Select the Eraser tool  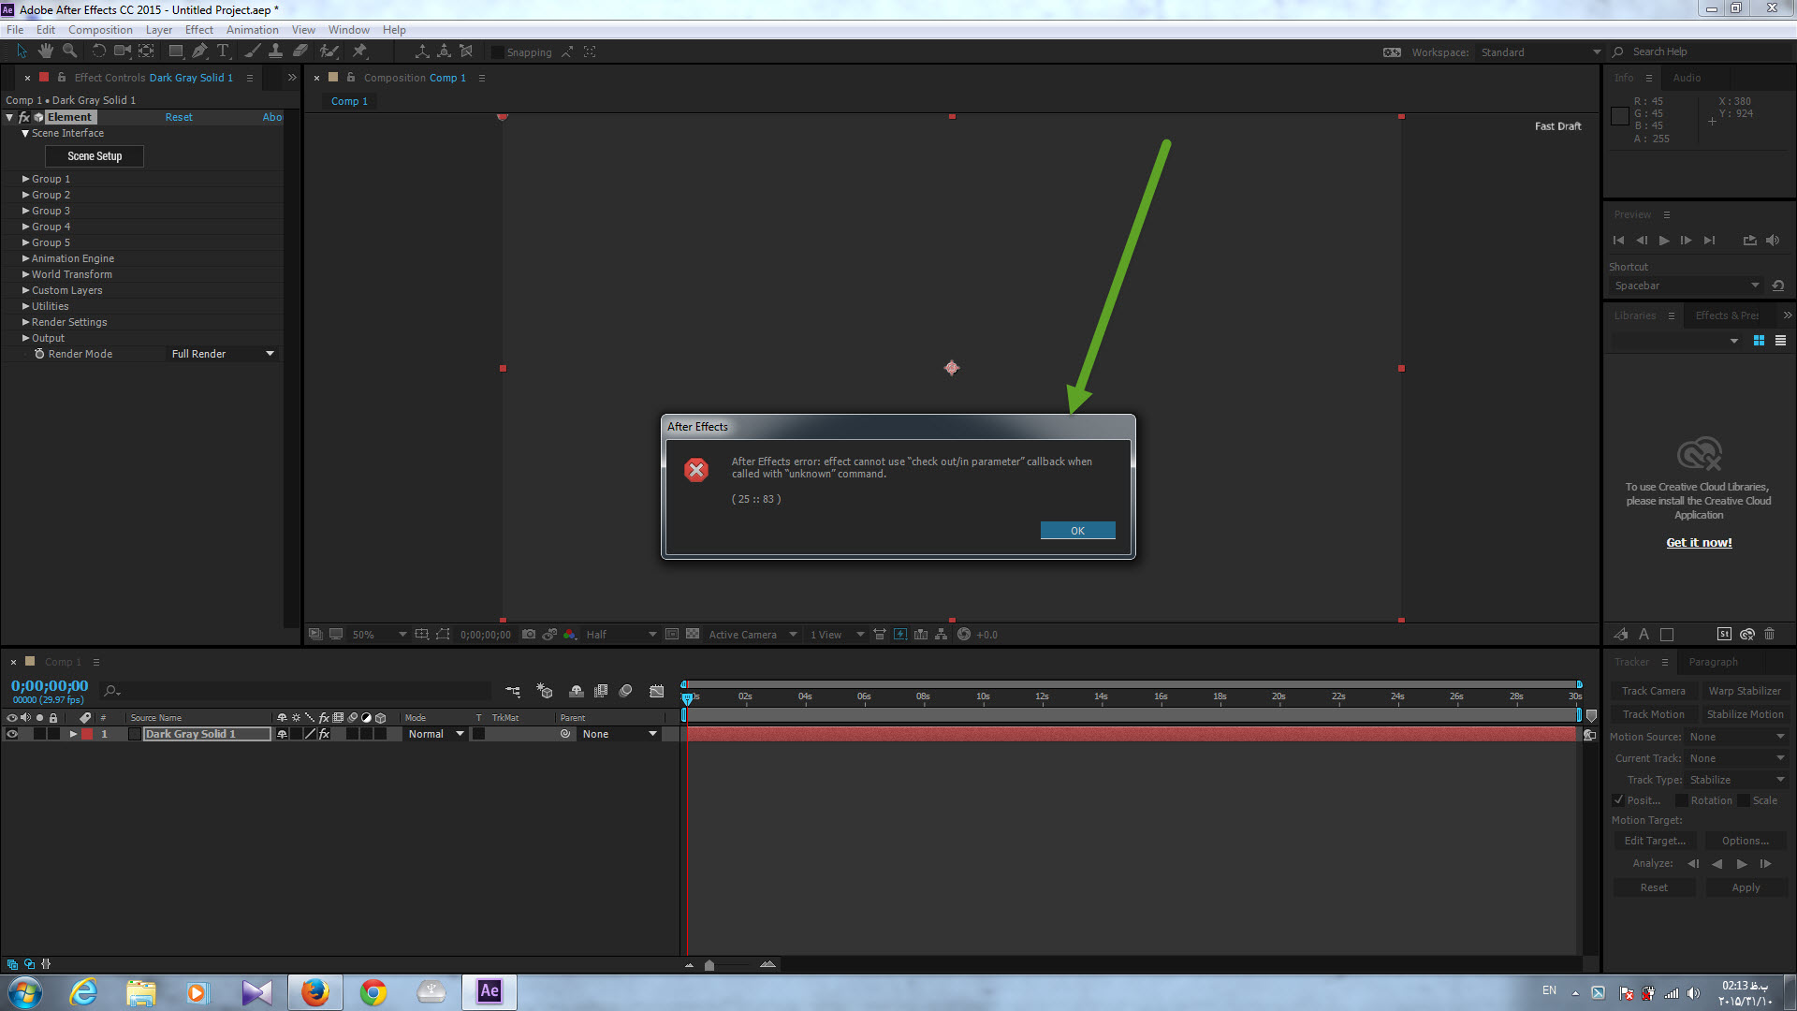(300, 51)
